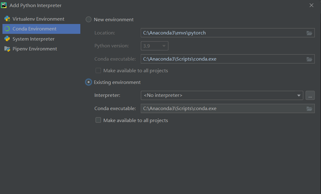Image resolution: width=321 pixels, height=194 pixels.
Task: Click the PyCharm logo in title bar
Action: coord(4,5)
